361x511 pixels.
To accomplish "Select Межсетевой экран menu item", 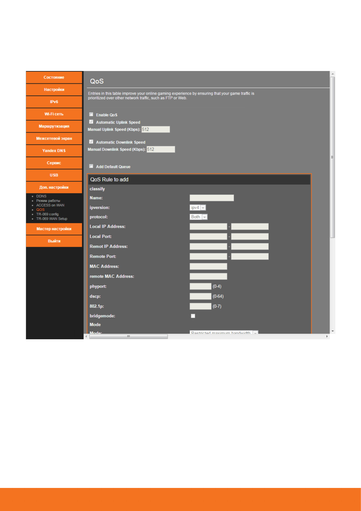I will (x=54, y=138).
